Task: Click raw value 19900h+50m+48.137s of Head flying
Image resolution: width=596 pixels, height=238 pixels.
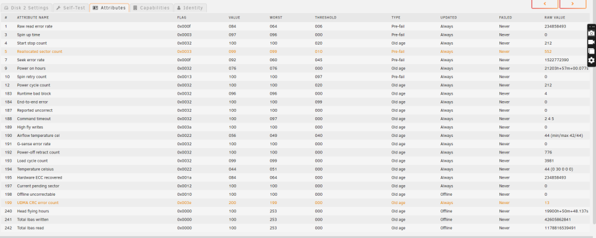Action: (x=566, y=211)
